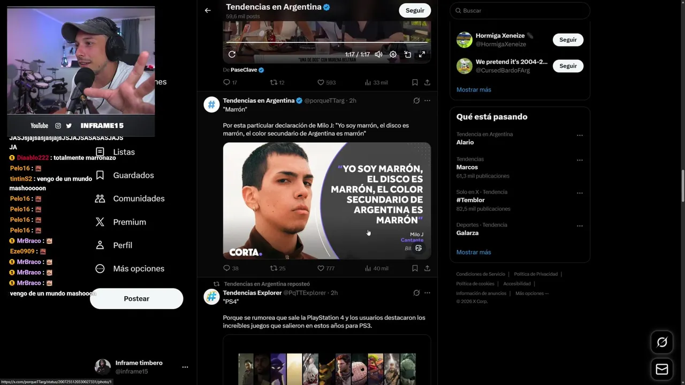
Task: Follow We pretend it's 2004 account
Action: [x=568, y=66]
